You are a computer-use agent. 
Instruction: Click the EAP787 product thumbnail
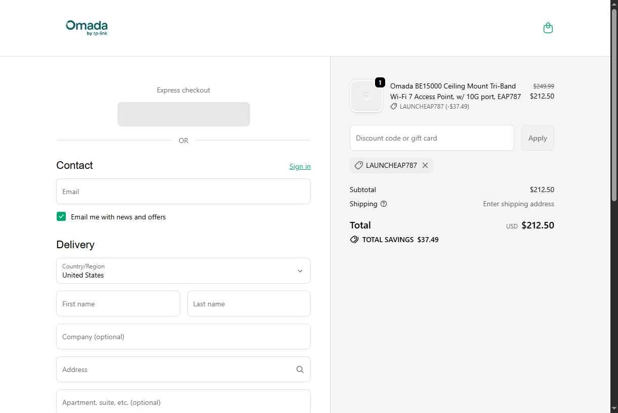366,96
